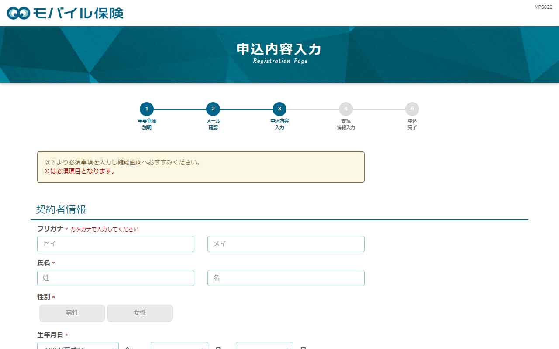The width and height of the screenshot is (559, 349).
Task: Click the 性別 field label
Action: (44, 297)
